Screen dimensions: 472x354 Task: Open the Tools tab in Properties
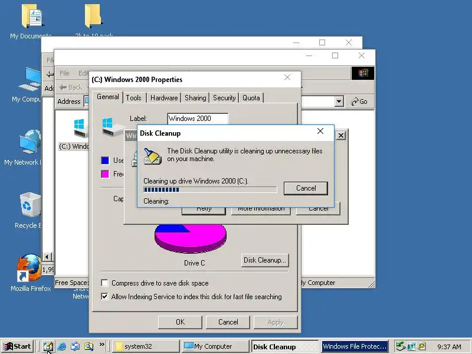(x=133, y=98)
